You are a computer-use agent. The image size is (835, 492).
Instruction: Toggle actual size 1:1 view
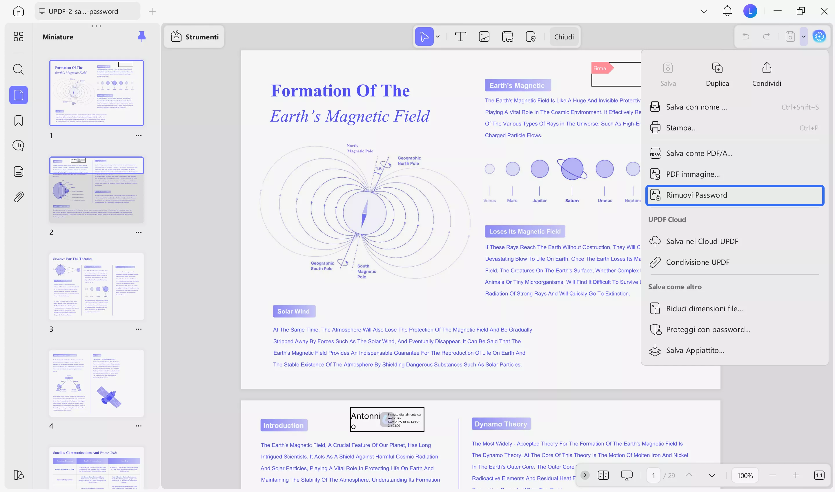[819, 475]
